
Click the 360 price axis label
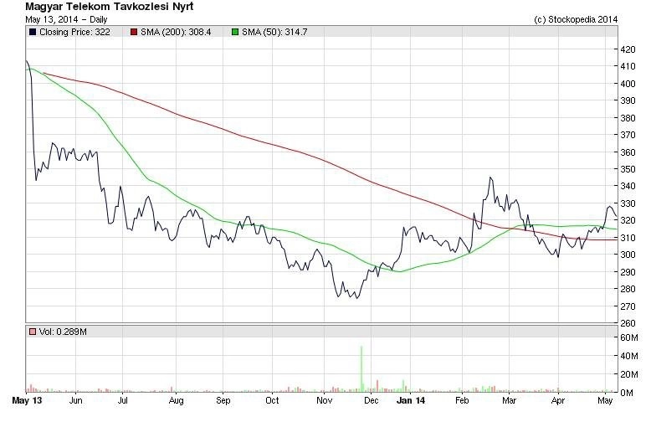(628, 152)
